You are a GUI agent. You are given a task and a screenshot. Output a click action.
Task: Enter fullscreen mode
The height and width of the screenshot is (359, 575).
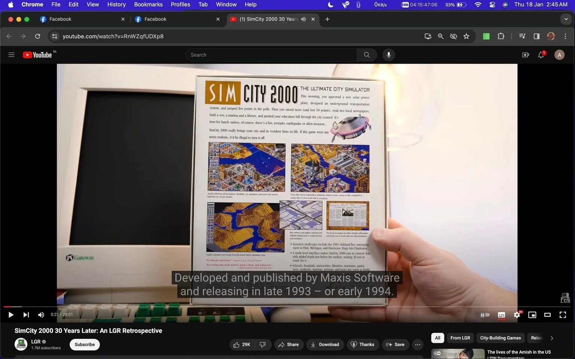point(563,315)
